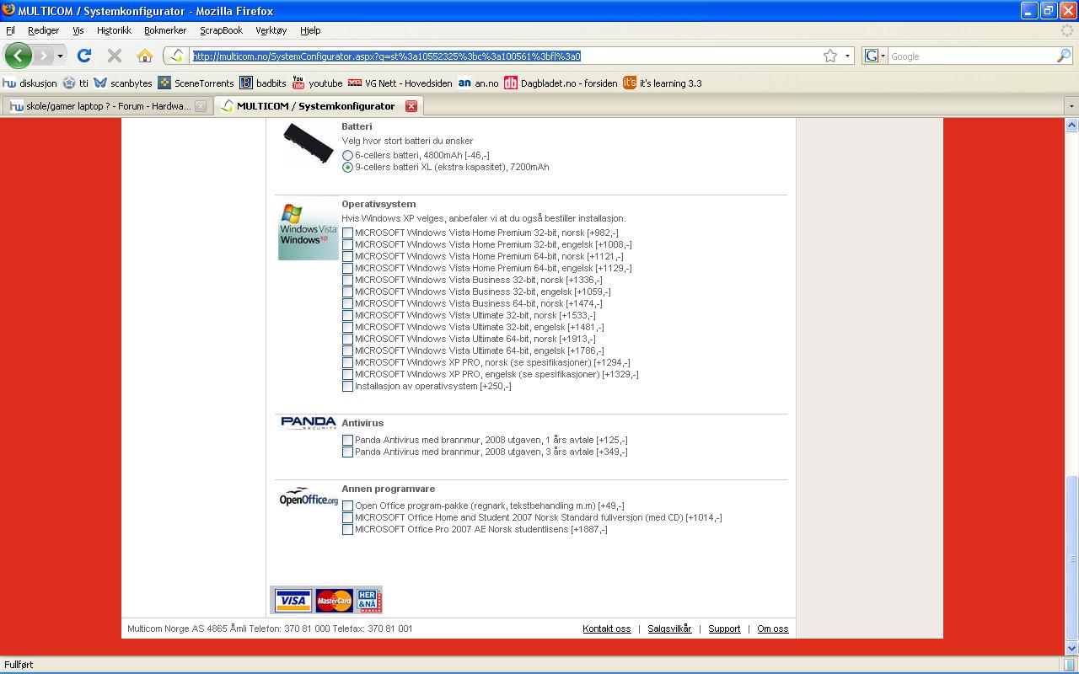Screen dimensions: 1079x674
Task: Click the Forward navigation arrow
Action: [42, 56]
